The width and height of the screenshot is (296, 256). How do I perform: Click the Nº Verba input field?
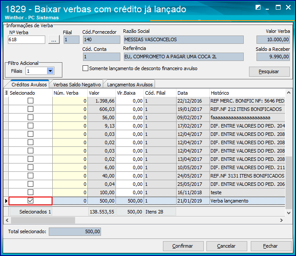pyautogui.click(x=26, y=40)
